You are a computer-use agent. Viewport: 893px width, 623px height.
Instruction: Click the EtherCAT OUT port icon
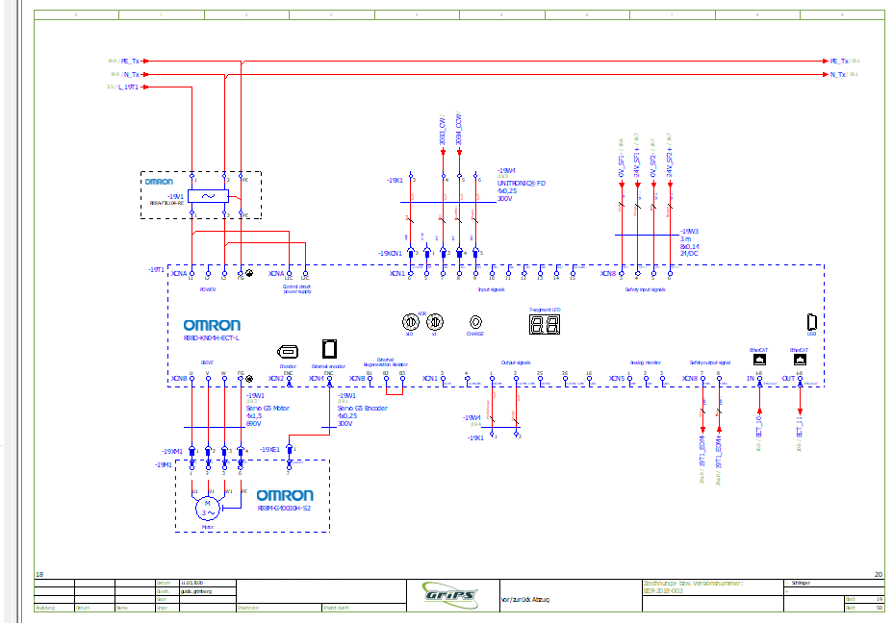[x=799, y=360]
